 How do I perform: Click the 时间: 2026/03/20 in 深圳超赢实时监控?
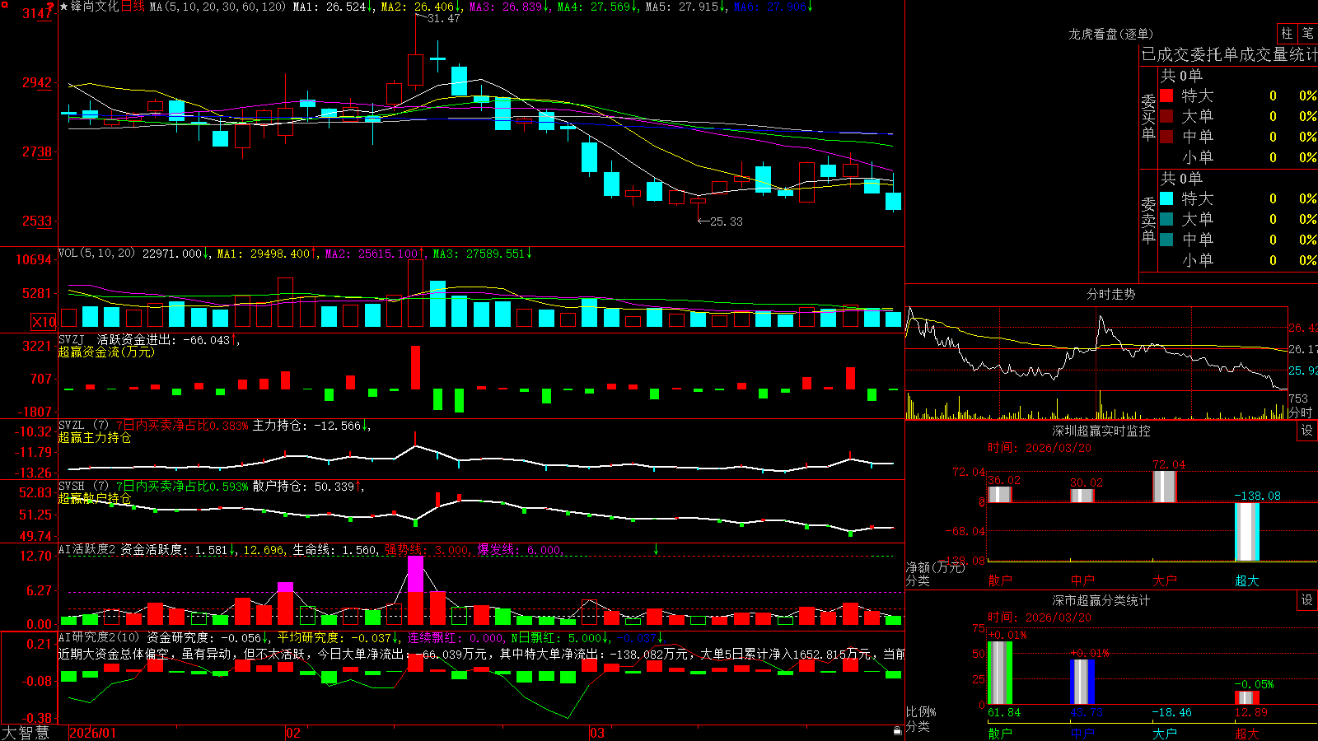pyautogui.click(x=1040, y=448)
